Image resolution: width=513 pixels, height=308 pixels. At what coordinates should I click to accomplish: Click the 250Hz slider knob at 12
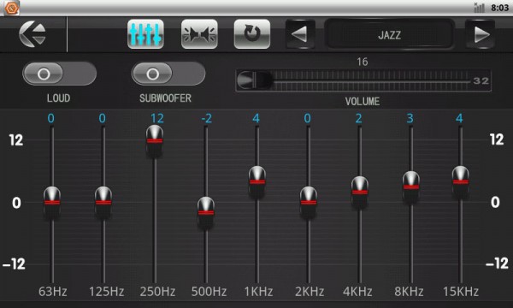point(155,141)
